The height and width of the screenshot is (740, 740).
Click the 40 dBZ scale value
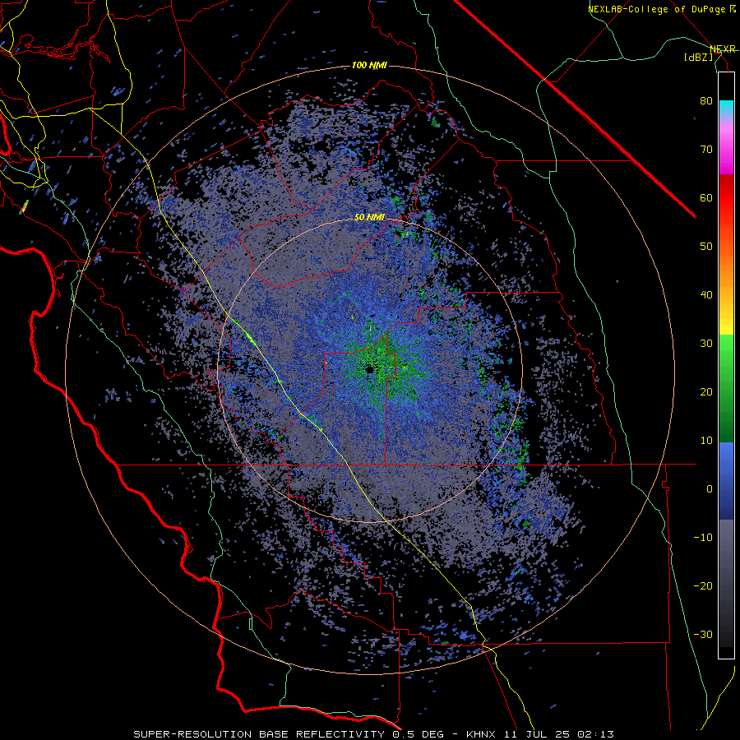(x=706, y=295)
